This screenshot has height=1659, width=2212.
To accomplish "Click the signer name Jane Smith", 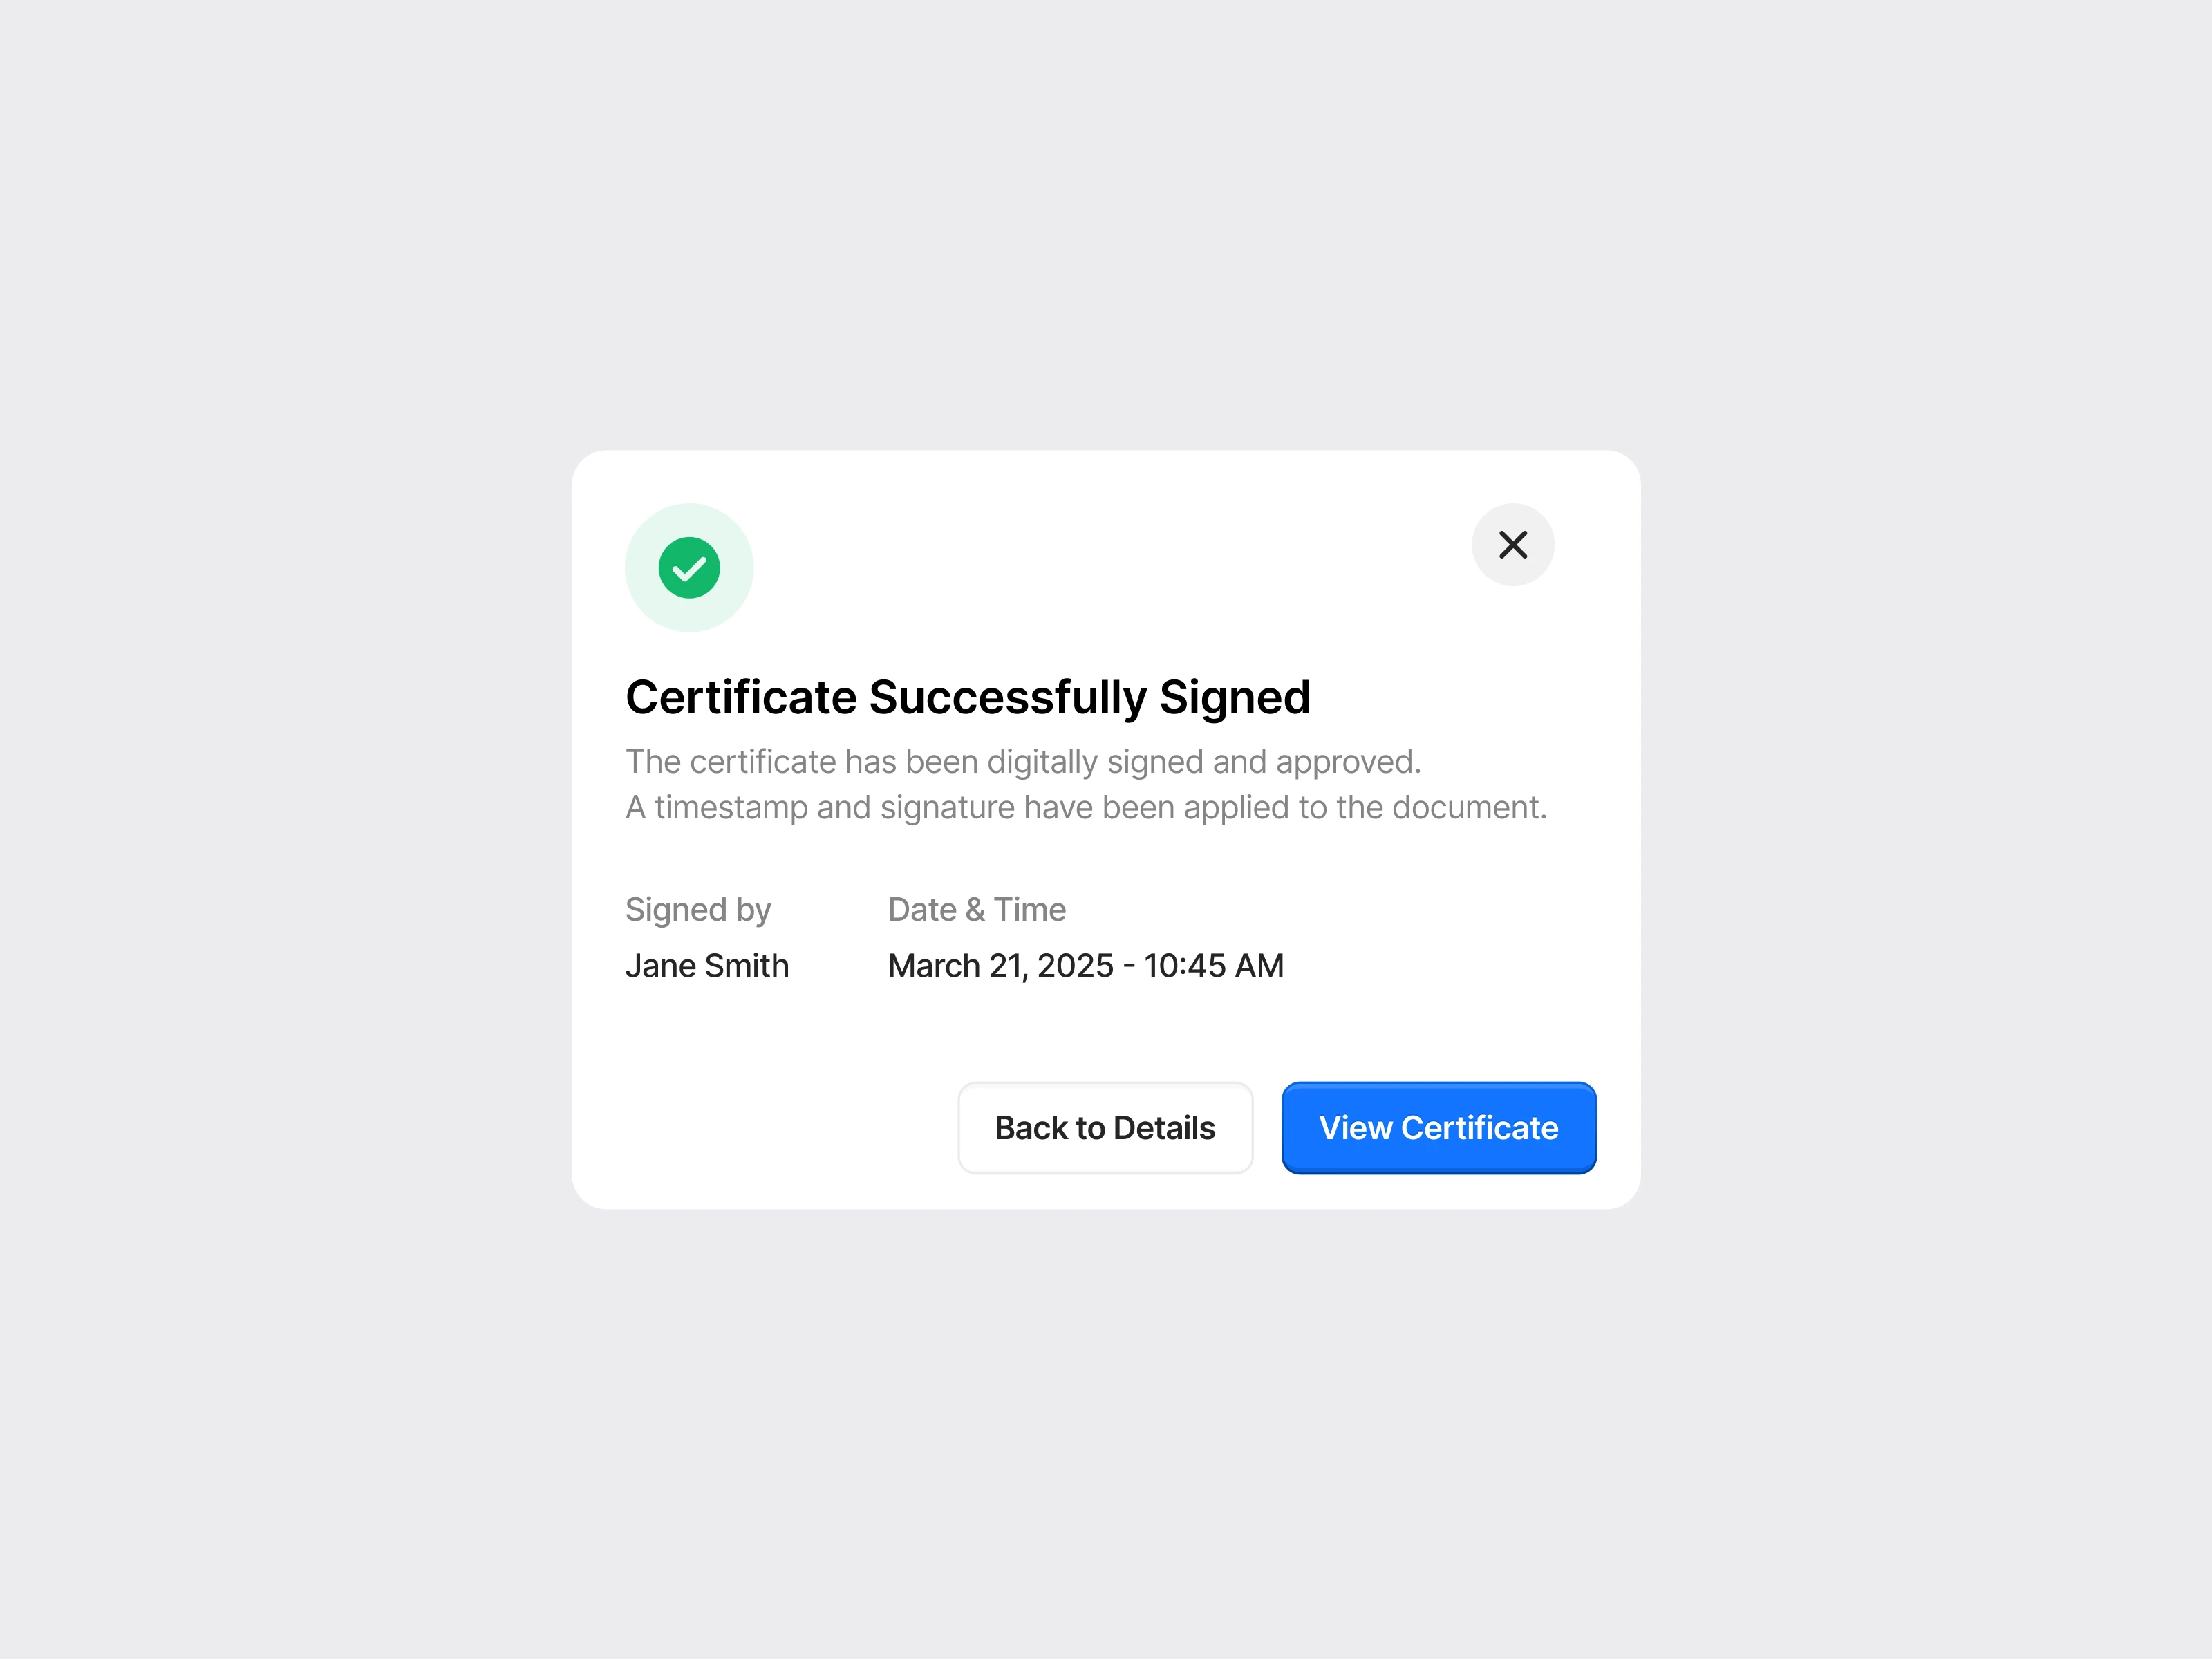I will coord(707,966).
